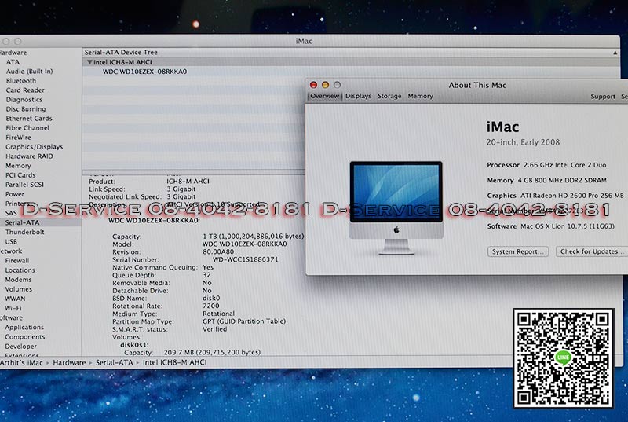628x422 pixels.
Task: Select Power in the sidebar
Action: pos(15,194)
